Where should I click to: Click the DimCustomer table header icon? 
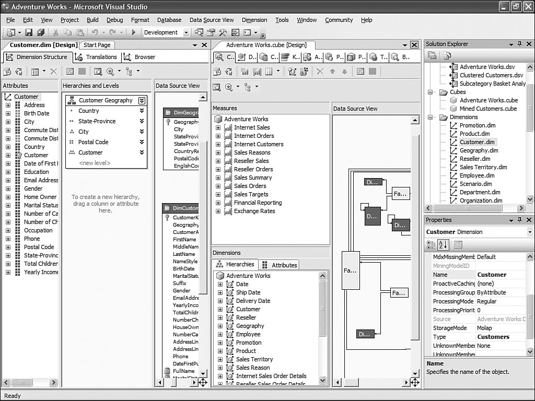167,208
